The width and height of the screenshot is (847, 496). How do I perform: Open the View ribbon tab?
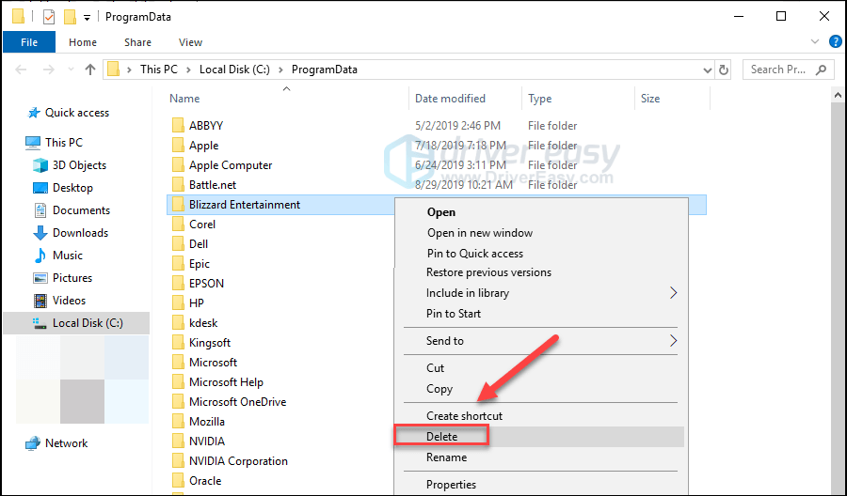(x=190, y=42)
